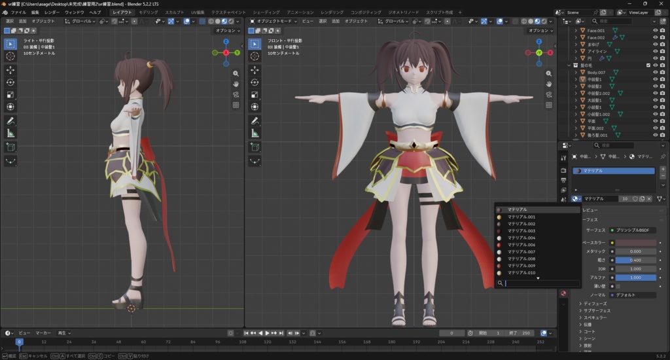This screenshot has width=670, height=360.
Task: Click the play animation button
Action: point(268,333)
